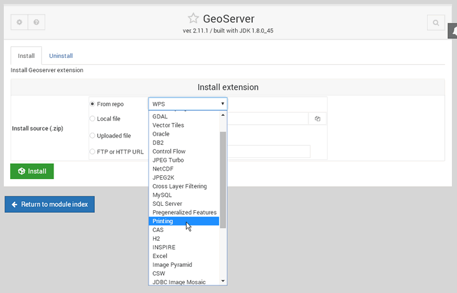The width and height of the screenshot is (457, 293).
Task: Choose JDBC Image Mosaic option
Action: tap(184, 282)
